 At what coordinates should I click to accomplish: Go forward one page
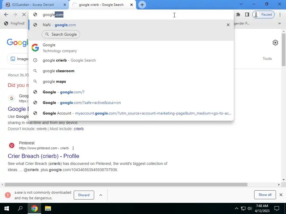[x=15, y=14]
